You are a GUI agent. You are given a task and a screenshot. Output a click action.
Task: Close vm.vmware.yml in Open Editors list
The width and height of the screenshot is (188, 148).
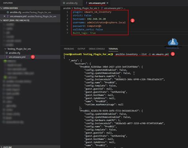[4, 16]
